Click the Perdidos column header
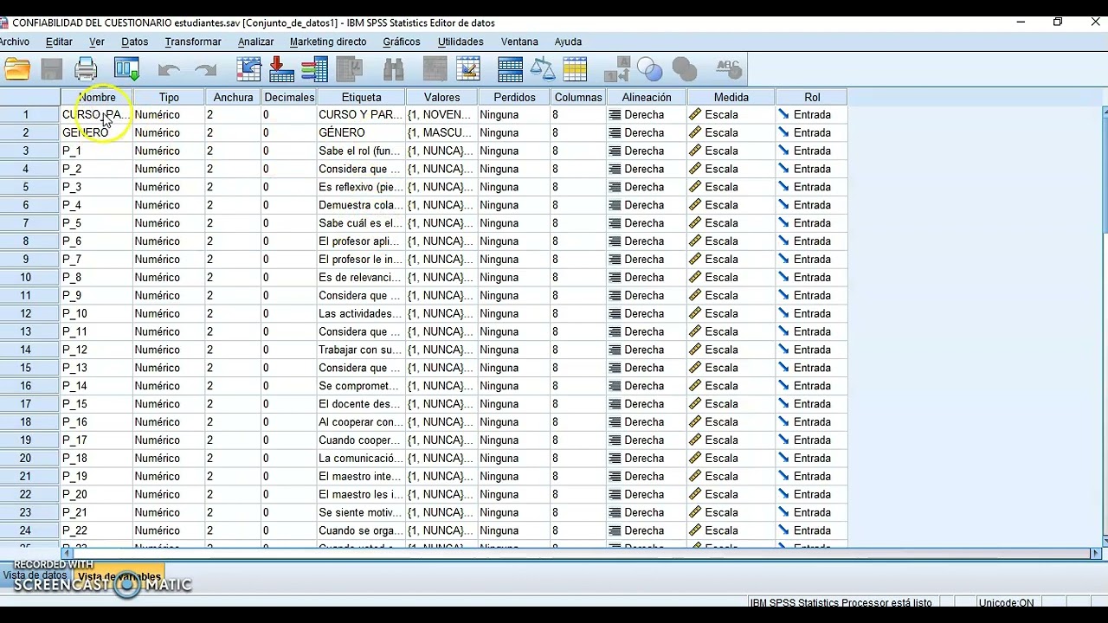This screenshot has width=1108, height=623. coord(514,97)
